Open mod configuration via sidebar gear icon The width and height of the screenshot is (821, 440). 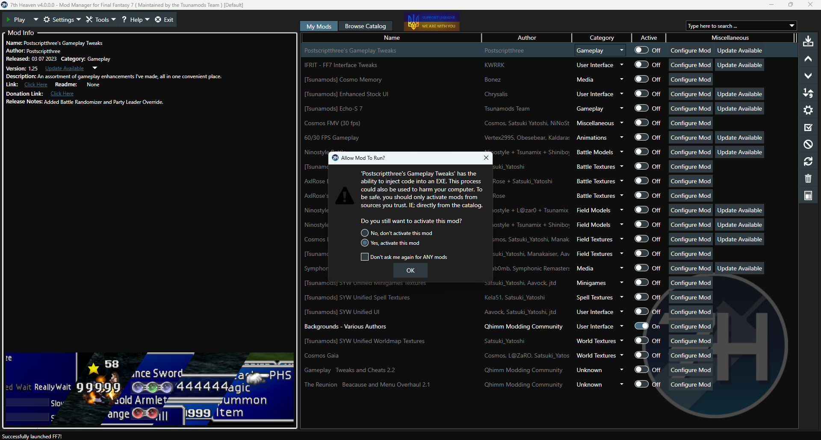(x=808, y=110)
